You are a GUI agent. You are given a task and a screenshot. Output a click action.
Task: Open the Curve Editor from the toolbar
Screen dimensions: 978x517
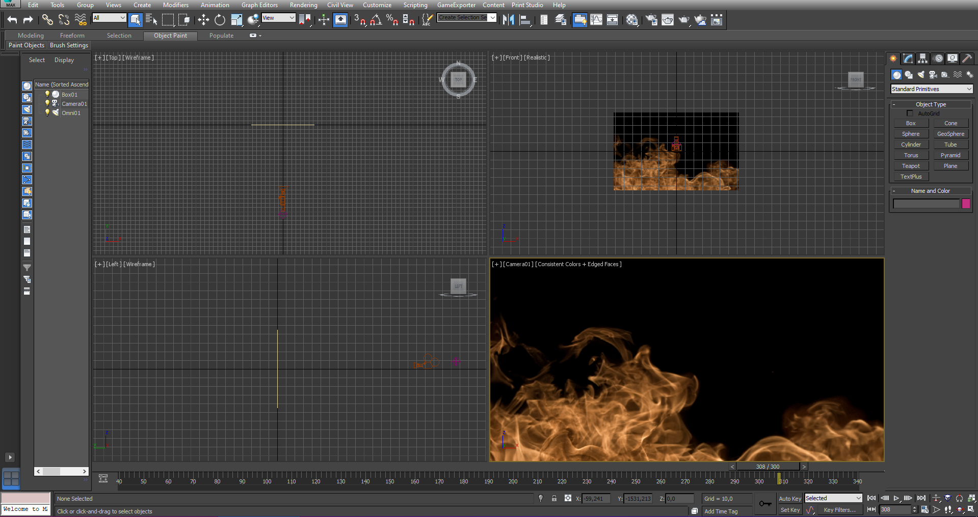tap(596, 20)
